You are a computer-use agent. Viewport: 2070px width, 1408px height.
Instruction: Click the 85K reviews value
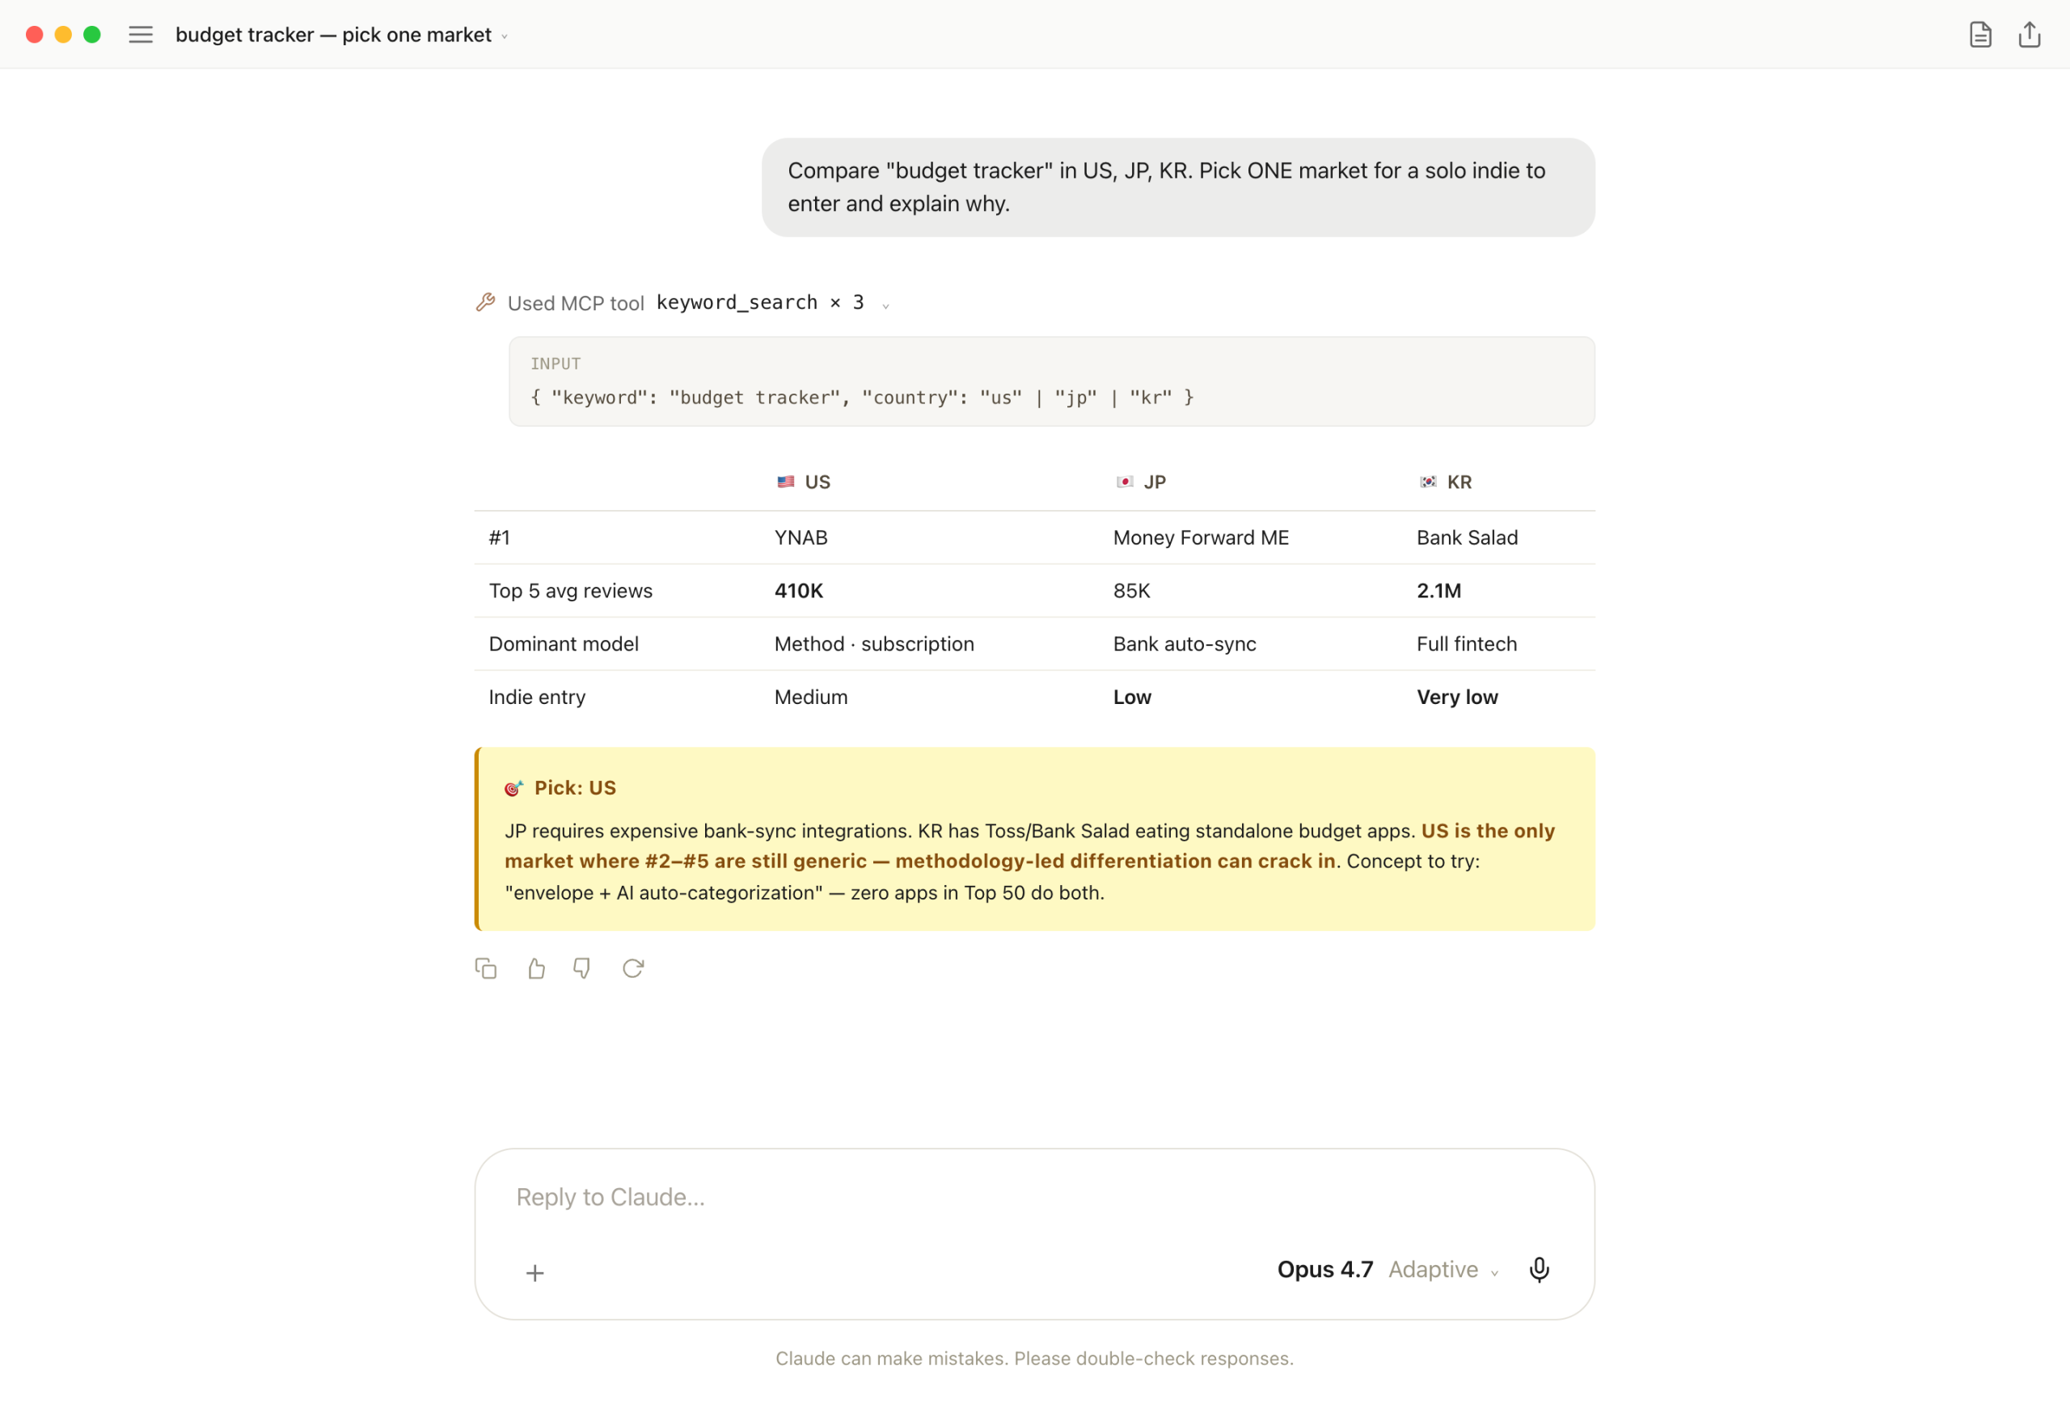click(x=1131, y=592)
